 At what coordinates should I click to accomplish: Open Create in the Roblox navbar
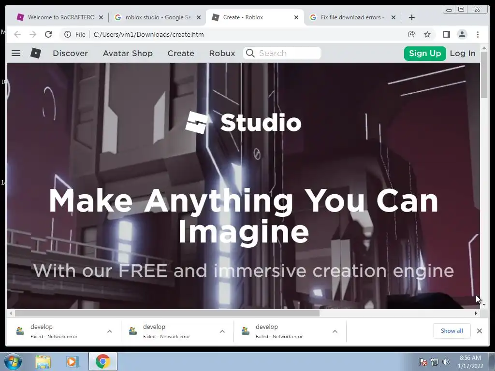pyautogui.click(x=181, y=53)
